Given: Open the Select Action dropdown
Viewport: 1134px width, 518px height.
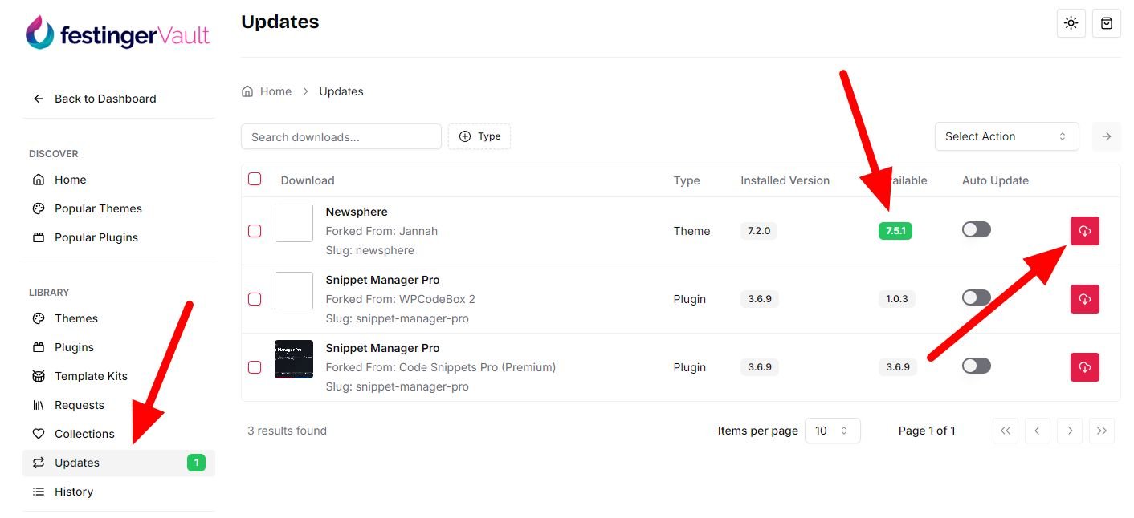Looking at the screenshot, I should [1006, 136].
